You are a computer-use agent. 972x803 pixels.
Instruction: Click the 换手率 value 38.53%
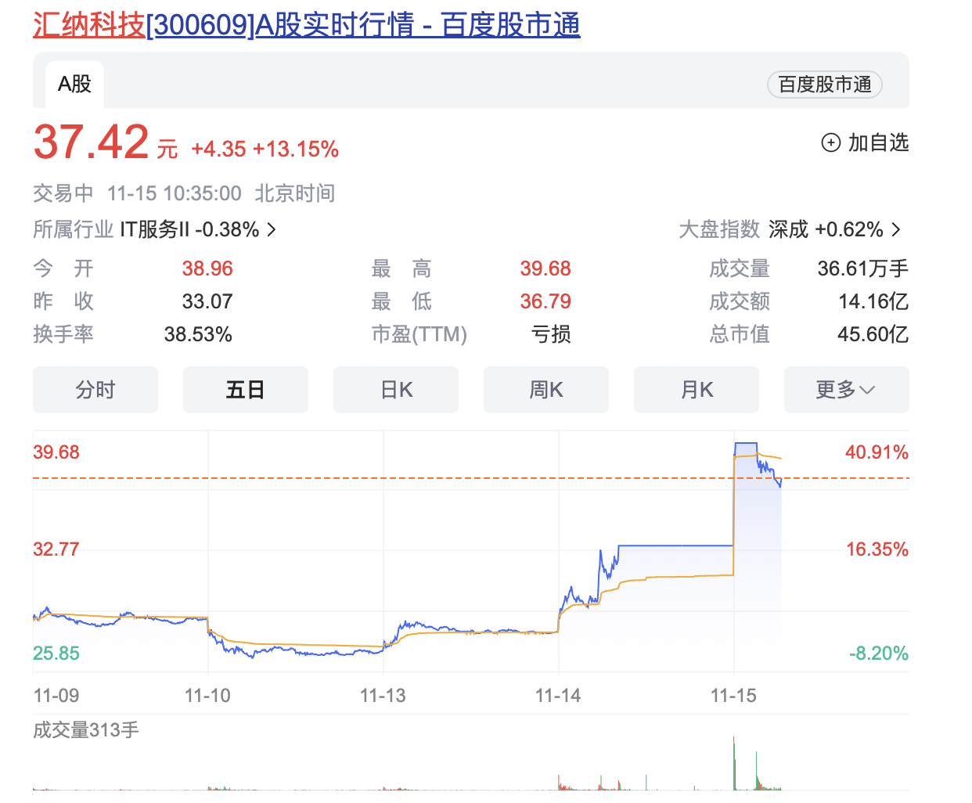click(x=198, y=334)
